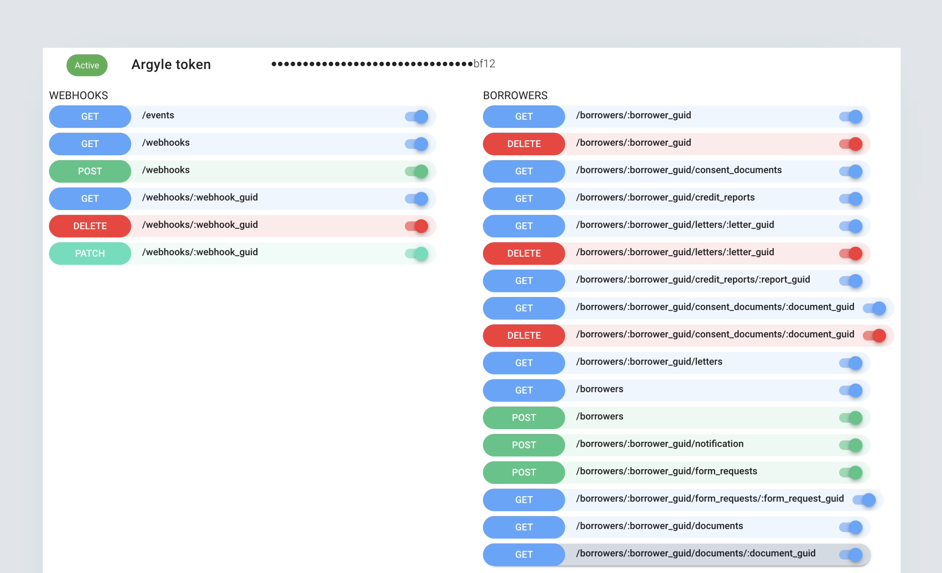Select the BORROWERS section heading
The width and height of the screenshot is (942, 573).
[x=515, y=96]
